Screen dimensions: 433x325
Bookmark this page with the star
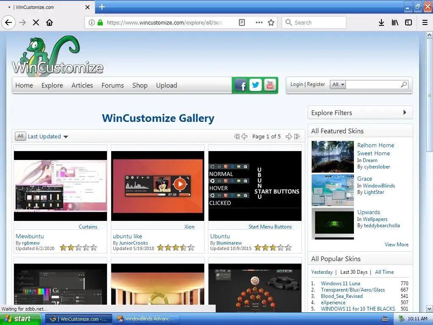tap(271, 22)
